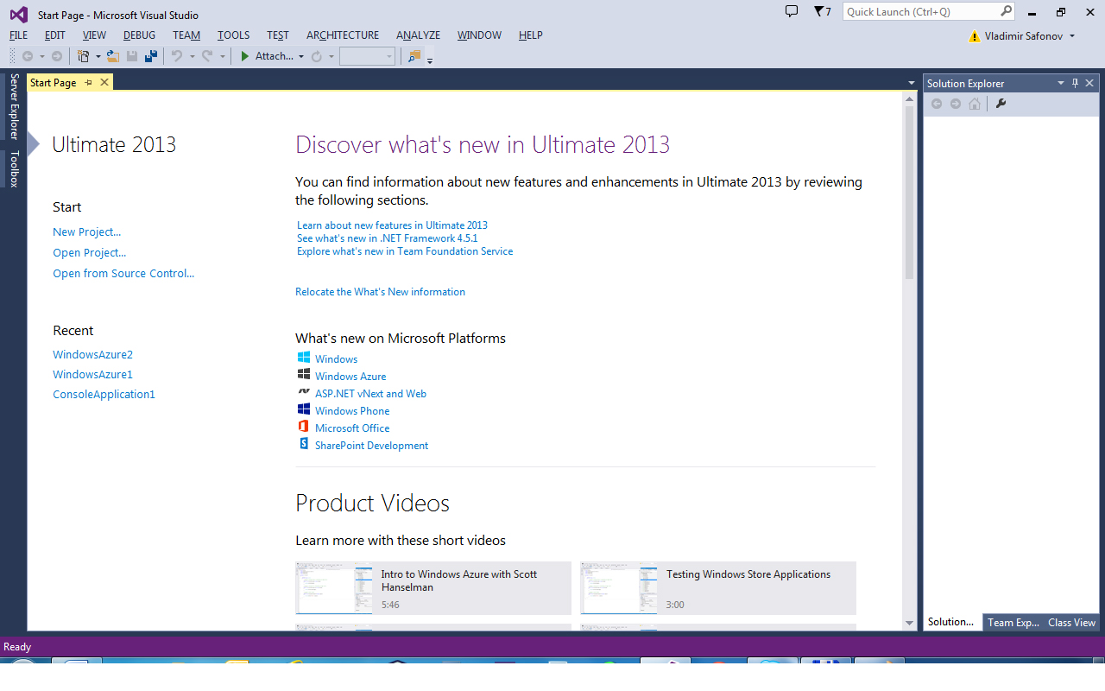Open the Notifications flag showing 7
The height and width of the screenshot is (691, 1105).
click(822, 11)
